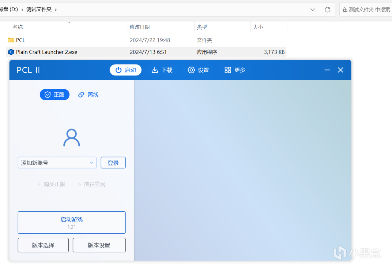Click 测试文件夹 in the address breadcrumb
392x267 pixels.
point(39,9)
